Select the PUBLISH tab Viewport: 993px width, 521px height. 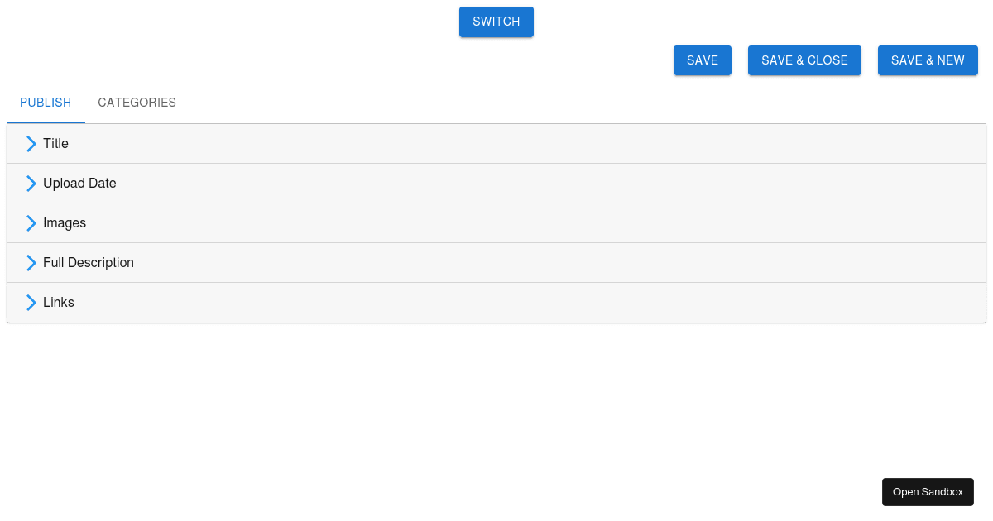[x=46, y=103]
